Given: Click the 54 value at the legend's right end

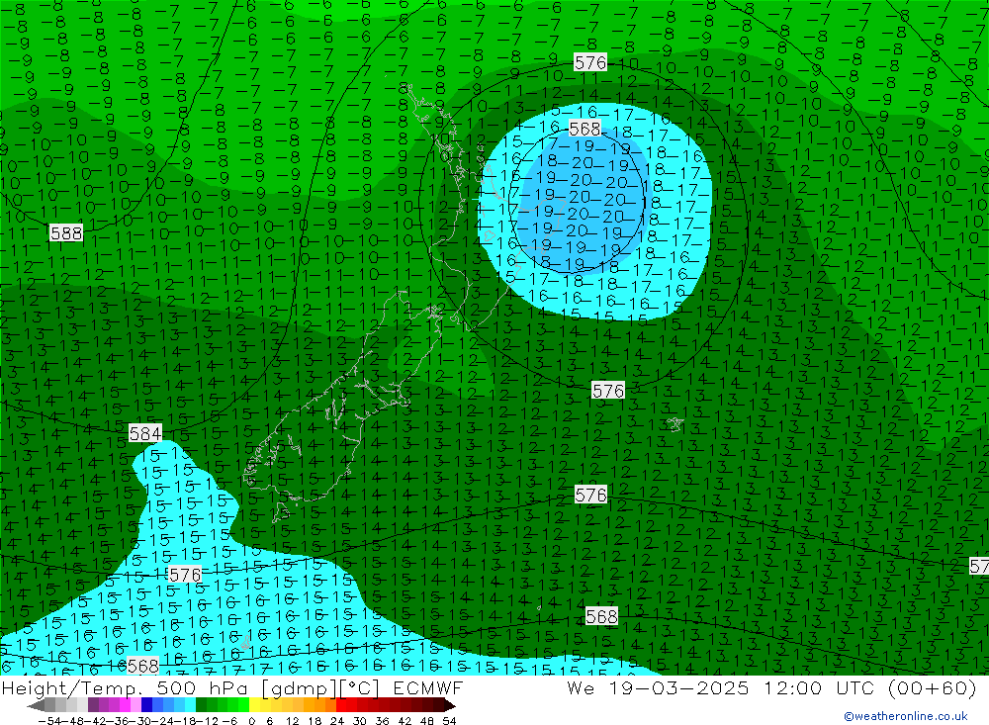Looking at the screenshot, I should [x=449, y=721].
